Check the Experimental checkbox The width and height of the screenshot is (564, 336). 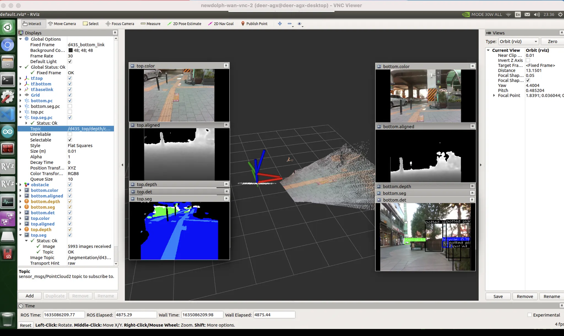529,315
